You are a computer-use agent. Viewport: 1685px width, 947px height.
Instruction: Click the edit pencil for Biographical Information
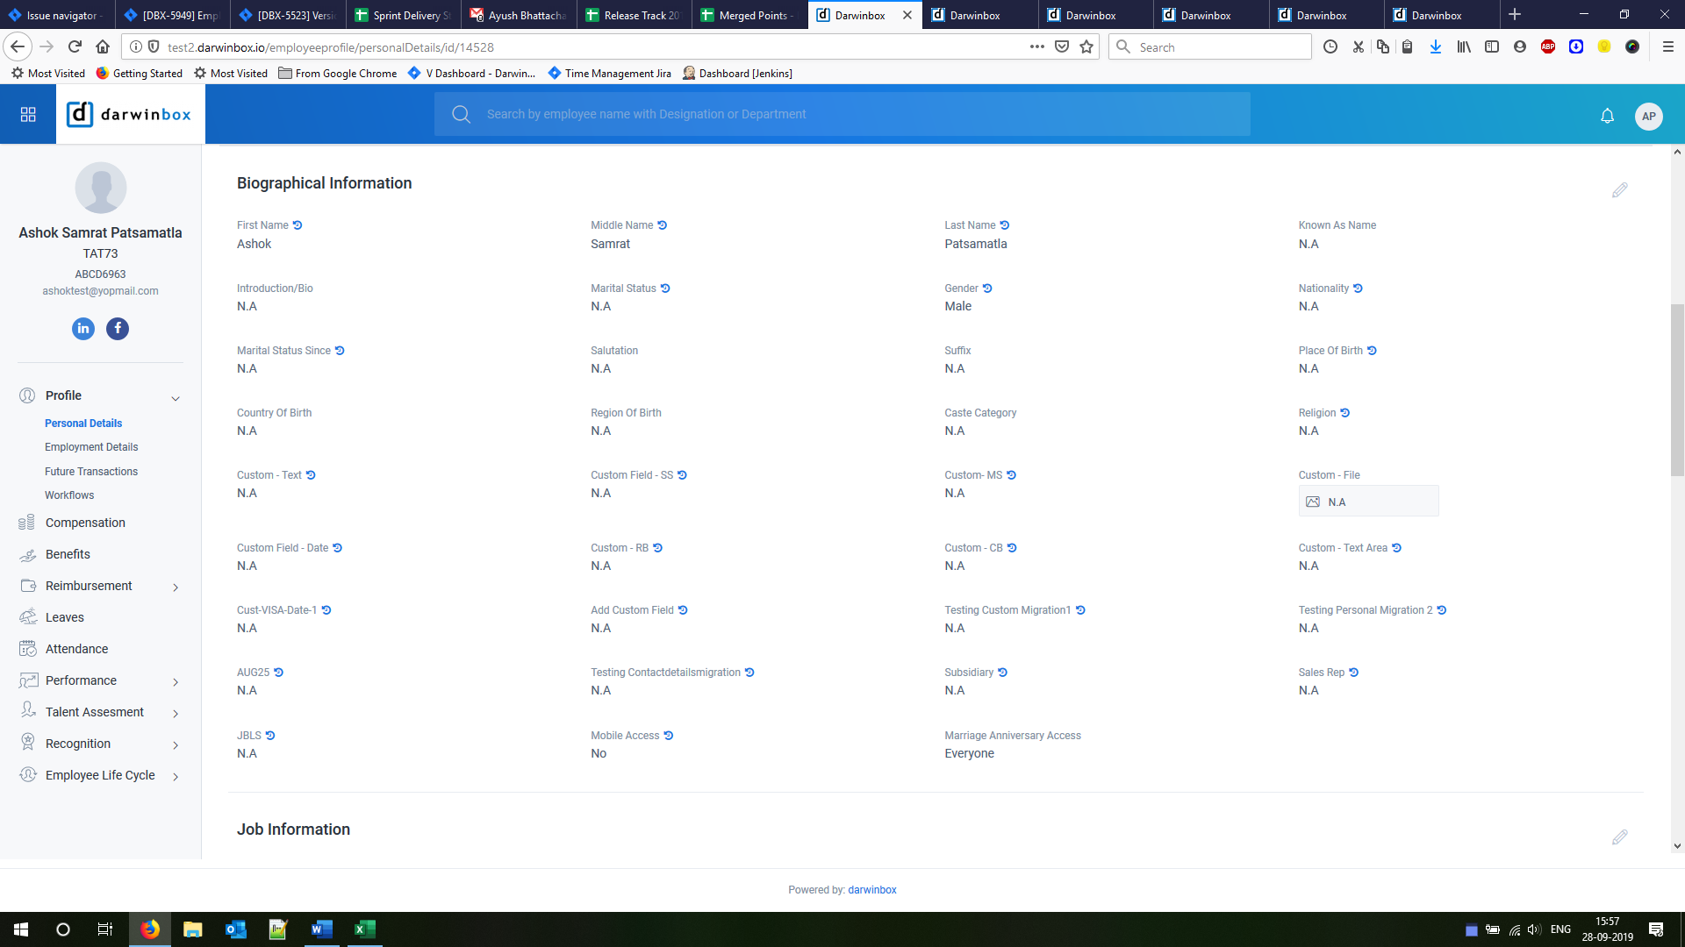[x=1619, y=190]
